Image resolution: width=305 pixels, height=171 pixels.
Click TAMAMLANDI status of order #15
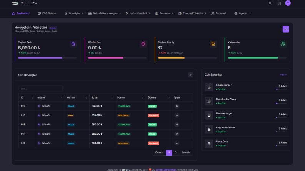click(x=124, y=125)
